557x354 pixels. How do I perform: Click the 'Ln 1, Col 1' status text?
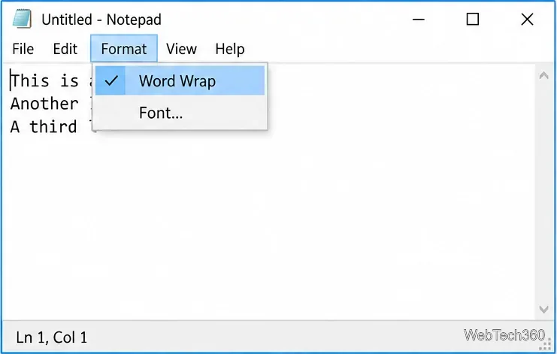[x=52, y=337]
